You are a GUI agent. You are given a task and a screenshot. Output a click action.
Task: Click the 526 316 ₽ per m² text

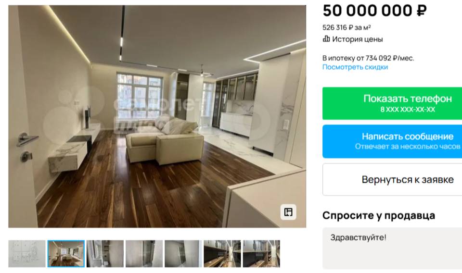tap(346, 28)
